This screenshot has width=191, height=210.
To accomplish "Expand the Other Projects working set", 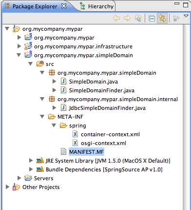I will 7,187.
